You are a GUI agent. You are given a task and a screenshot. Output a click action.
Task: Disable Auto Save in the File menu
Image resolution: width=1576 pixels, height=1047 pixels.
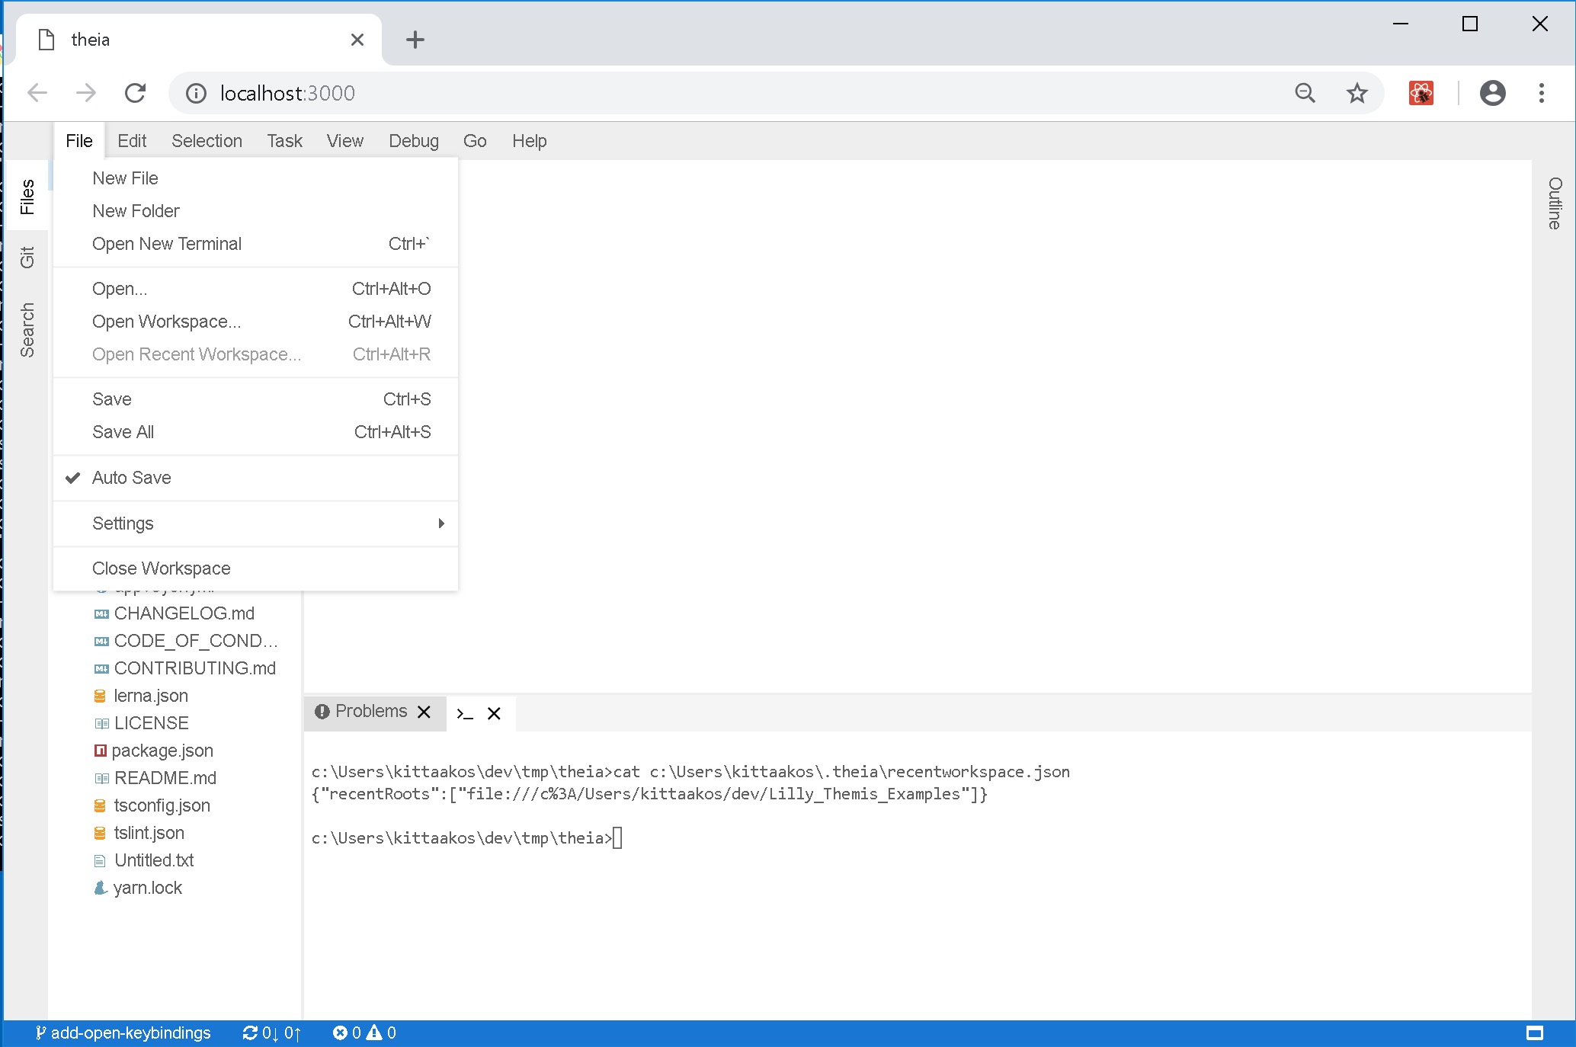pos(131,478)
